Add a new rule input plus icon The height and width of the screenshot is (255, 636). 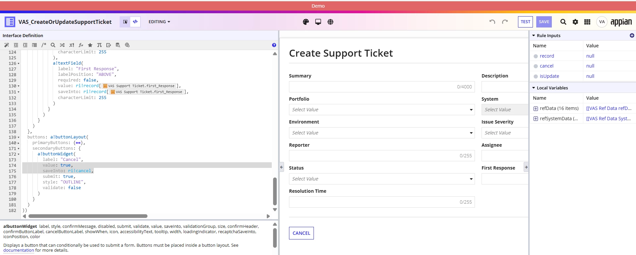coord(632,35)
